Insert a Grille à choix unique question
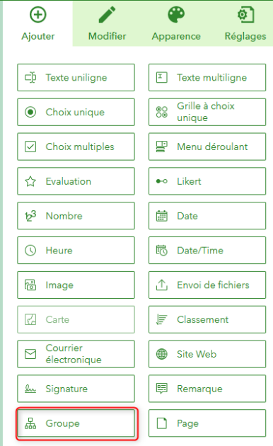This screenshot has height=446, width=273. point(207,112)
